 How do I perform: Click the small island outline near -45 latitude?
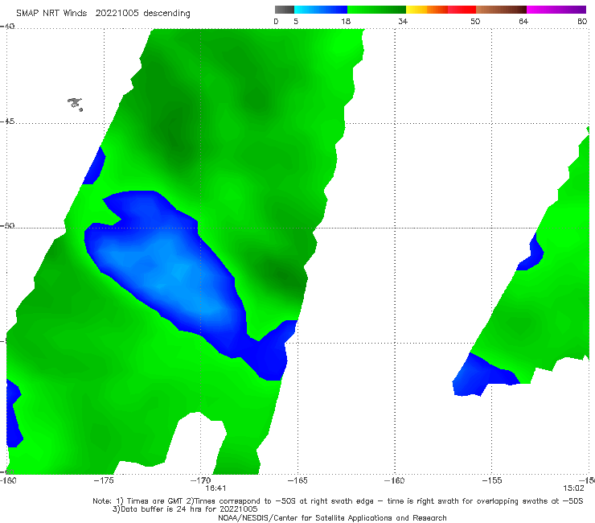pyautogui.click(x=75, y=104)
